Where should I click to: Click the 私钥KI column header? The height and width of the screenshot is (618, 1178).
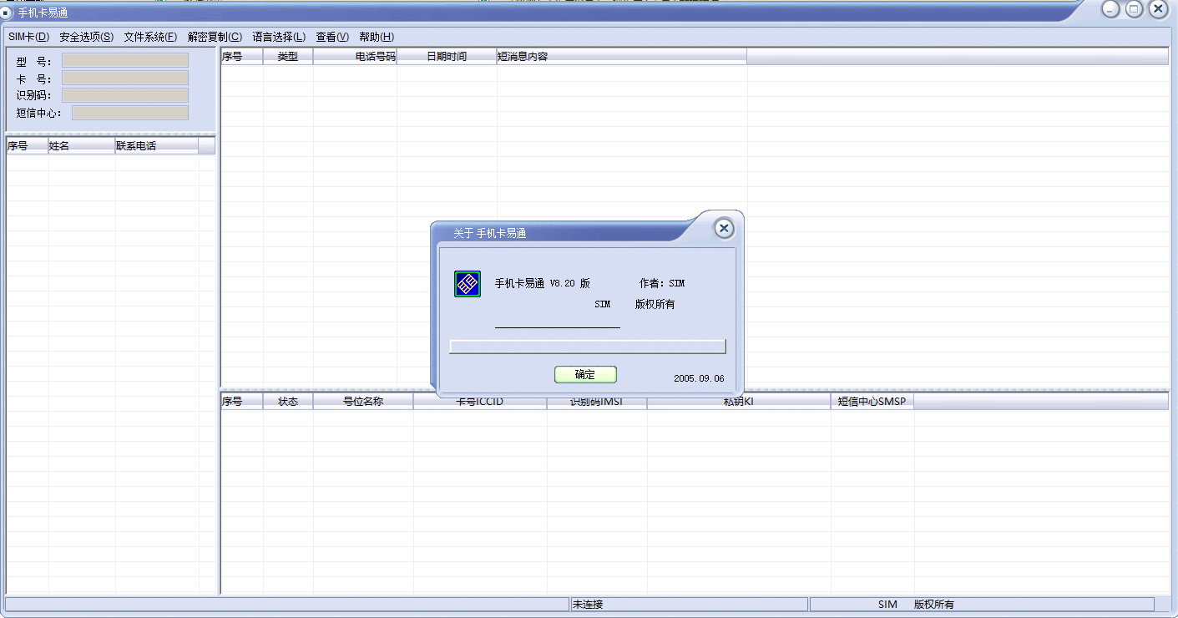(x=738, y=402)
